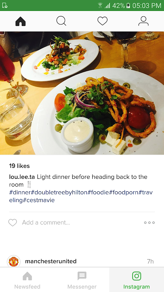
Task: Open the search magnifier icon
Action: click(61, 21)
